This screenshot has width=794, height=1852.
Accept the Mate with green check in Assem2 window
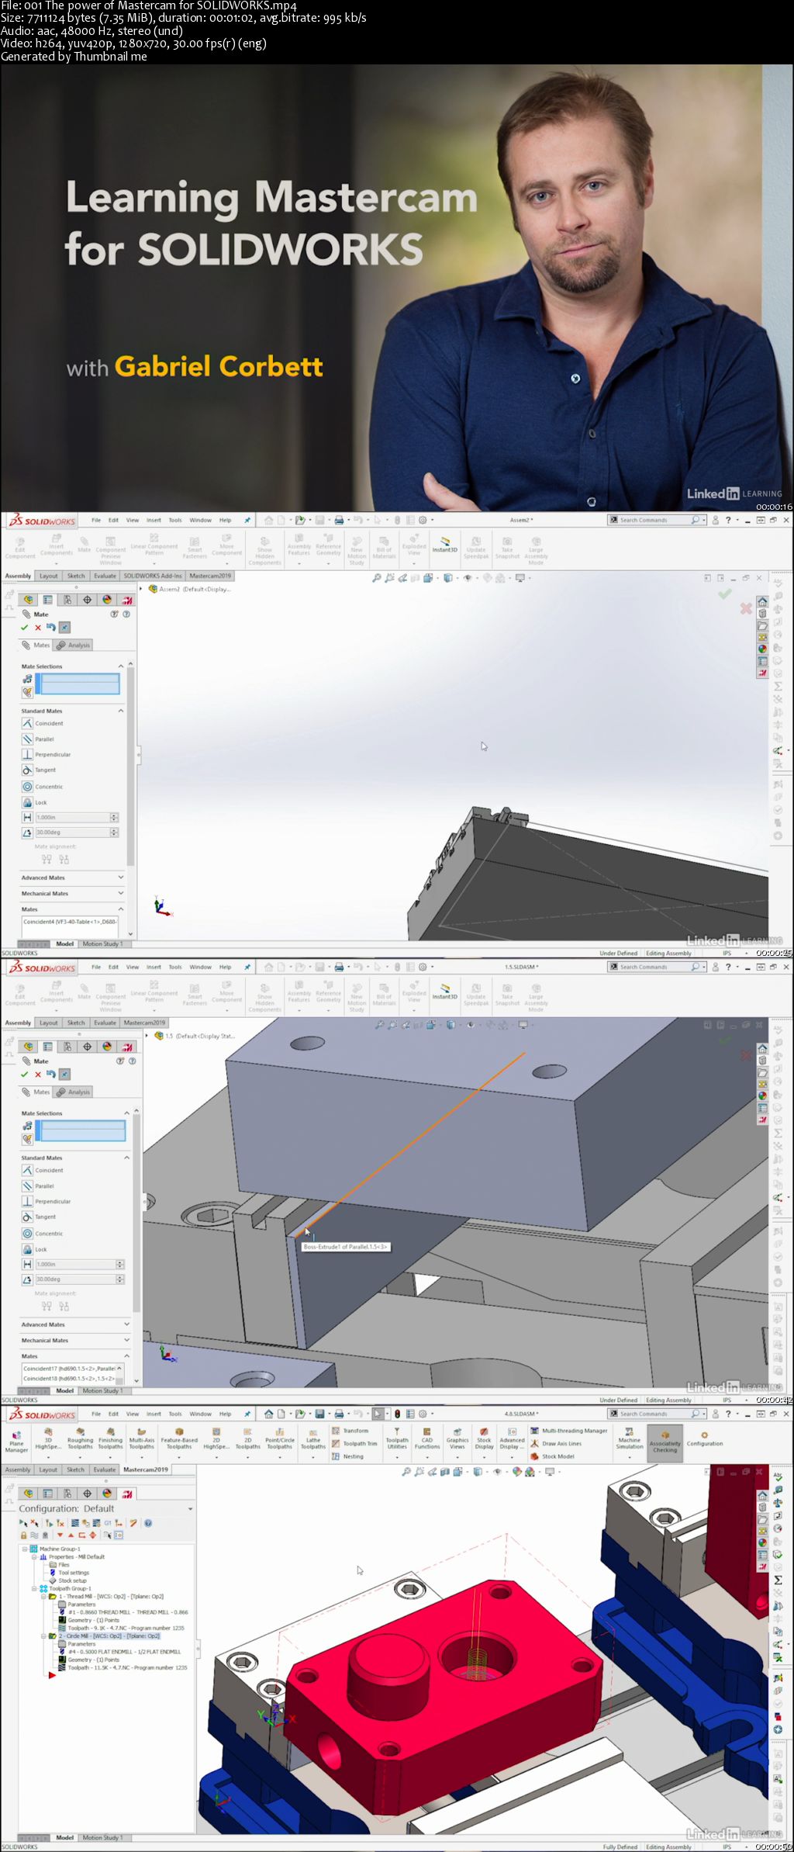click(x=24, y=628)
